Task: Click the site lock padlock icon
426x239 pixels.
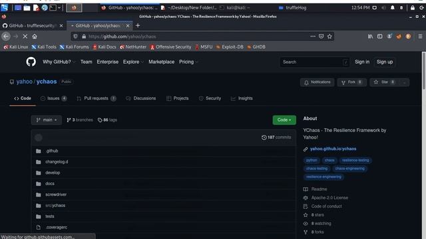Action: tap(84, 37)
